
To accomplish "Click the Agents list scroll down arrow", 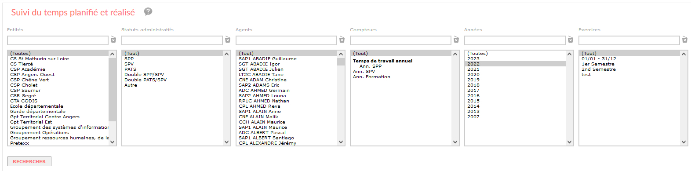I will point(341,142).
